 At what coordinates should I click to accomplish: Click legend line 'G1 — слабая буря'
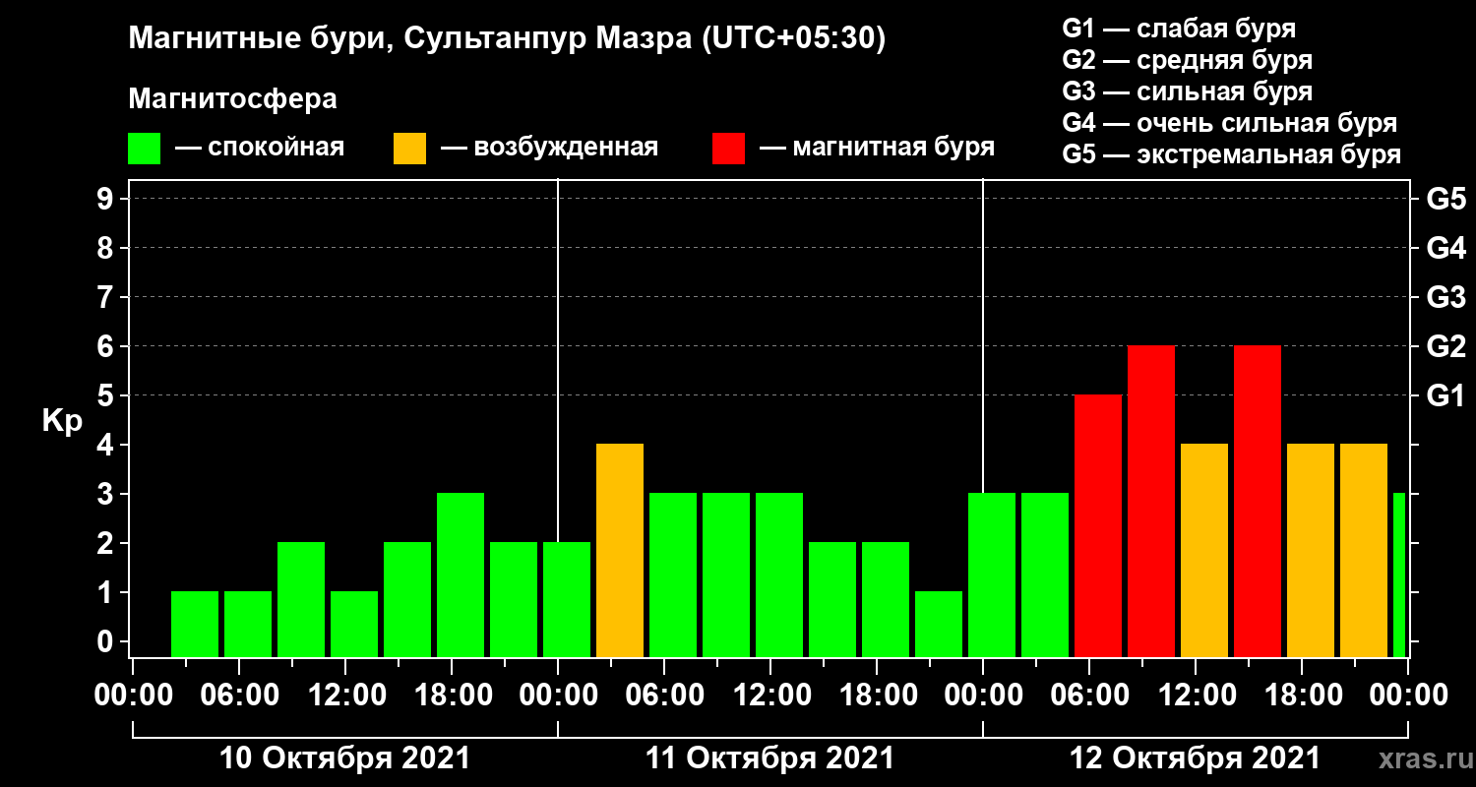coord(1179,28)
